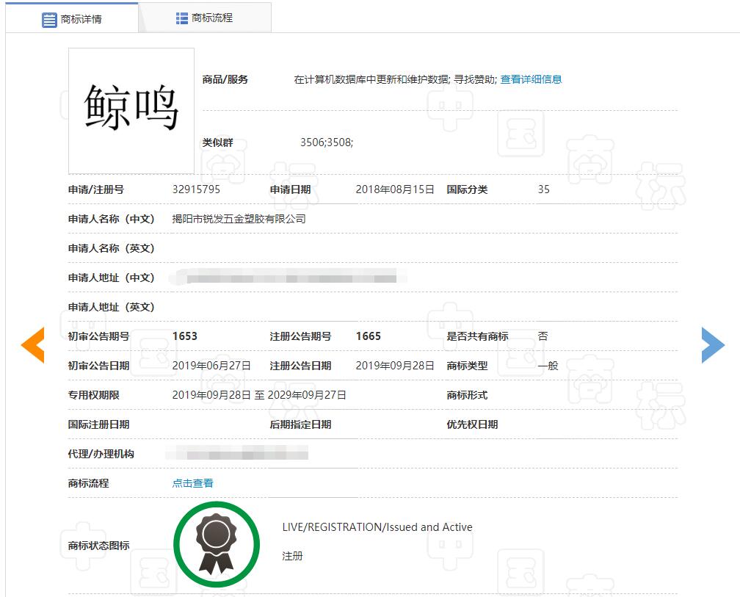740x597 pixels.
Task: Click the 商标详情 tab list icon
Action: (49, 20)
